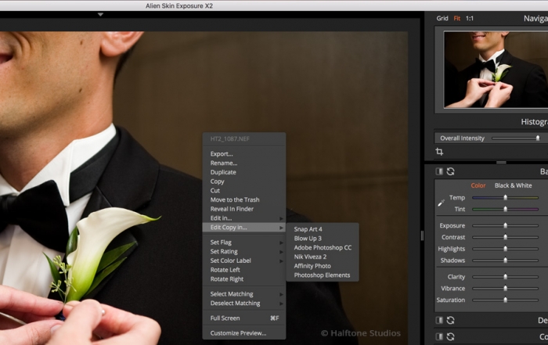548x345 pixels.
Task: Select Fit zoom mode
Action: click(456, 18)
